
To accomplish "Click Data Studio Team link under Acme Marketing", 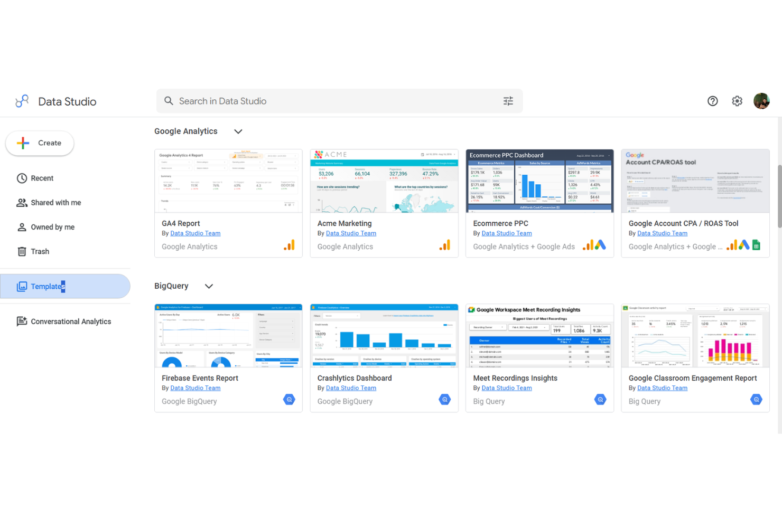I will [x=351, y=233].
